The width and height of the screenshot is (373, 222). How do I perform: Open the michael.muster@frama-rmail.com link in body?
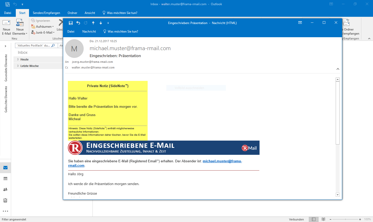[222, 161]
